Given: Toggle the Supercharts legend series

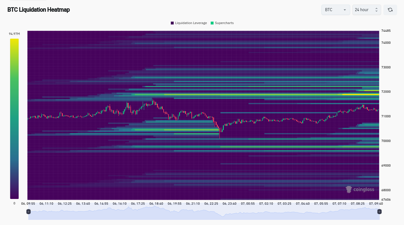Looking at the screenshot, I should (222, 23).
